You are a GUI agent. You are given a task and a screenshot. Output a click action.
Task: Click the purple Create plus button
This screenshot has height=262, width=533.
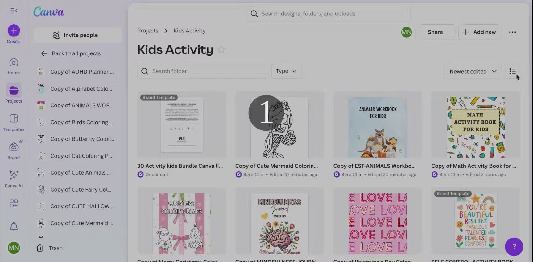14,31
